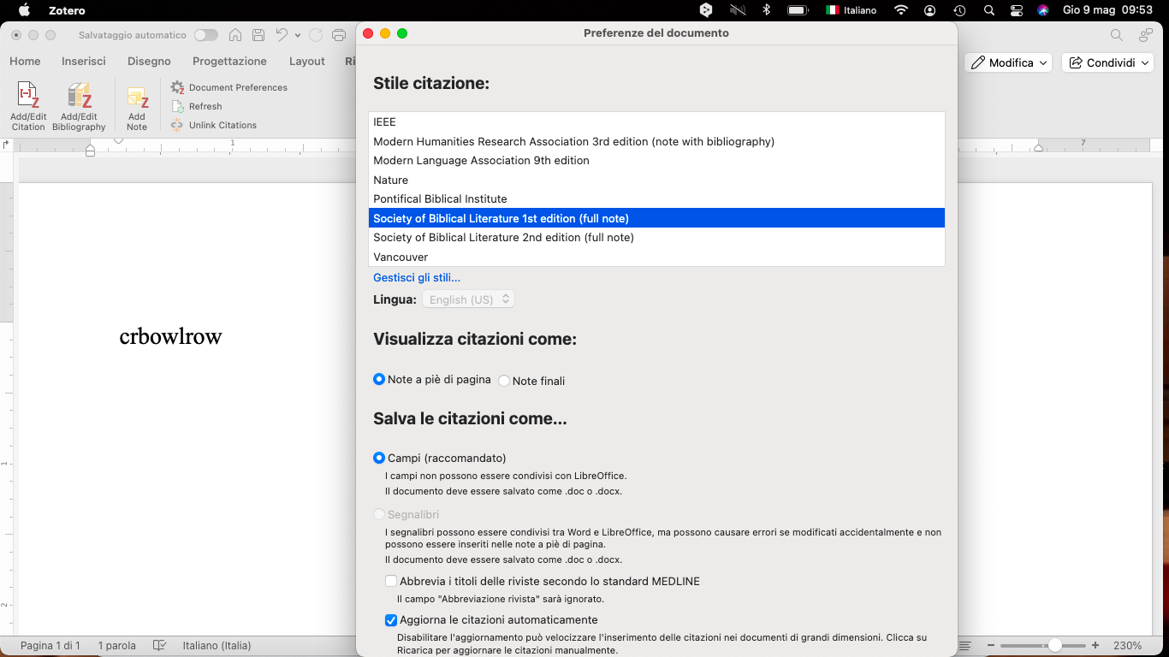Image resolution: width=1169 pixels, height=657 pixels.
Task: Open the Modifica dropdown button
Action: pos(1008,62)
